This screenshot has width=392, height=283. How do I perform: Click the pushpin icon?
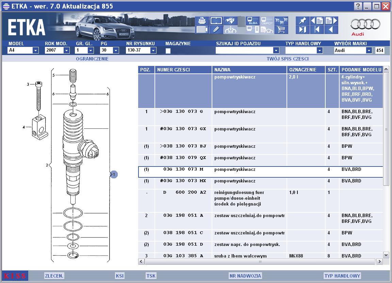[x=303, y=21]
